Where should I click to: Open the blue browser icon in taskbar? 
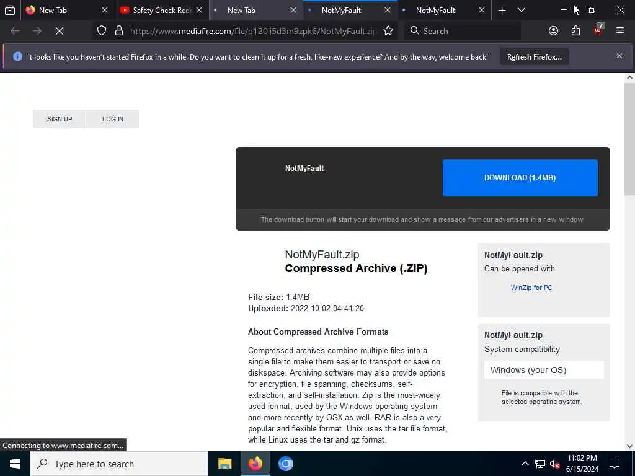(285, 464)
